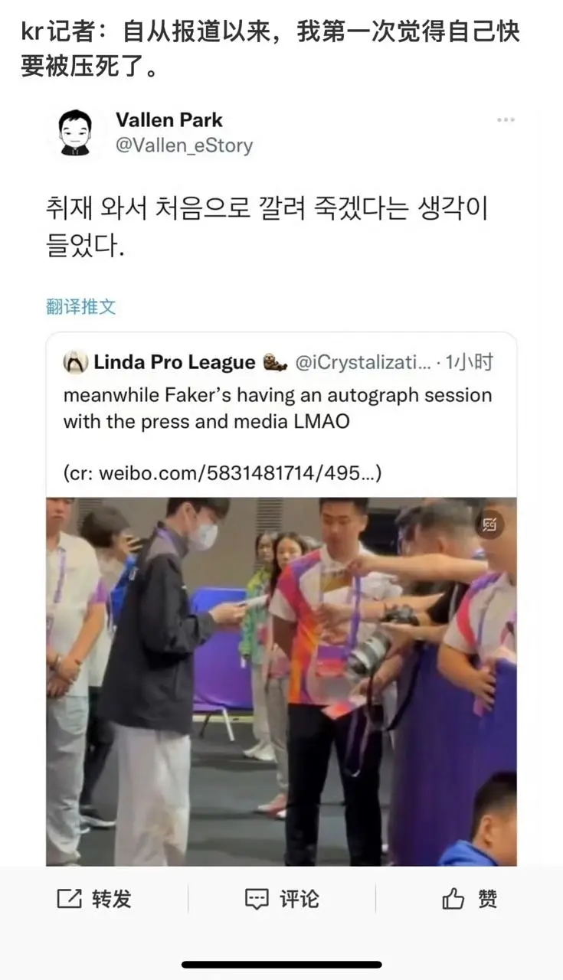Image resolution: width=563 pixels, height=980 pixels.
Task: Tap the Chinese caption text at top
Action: 271,49
